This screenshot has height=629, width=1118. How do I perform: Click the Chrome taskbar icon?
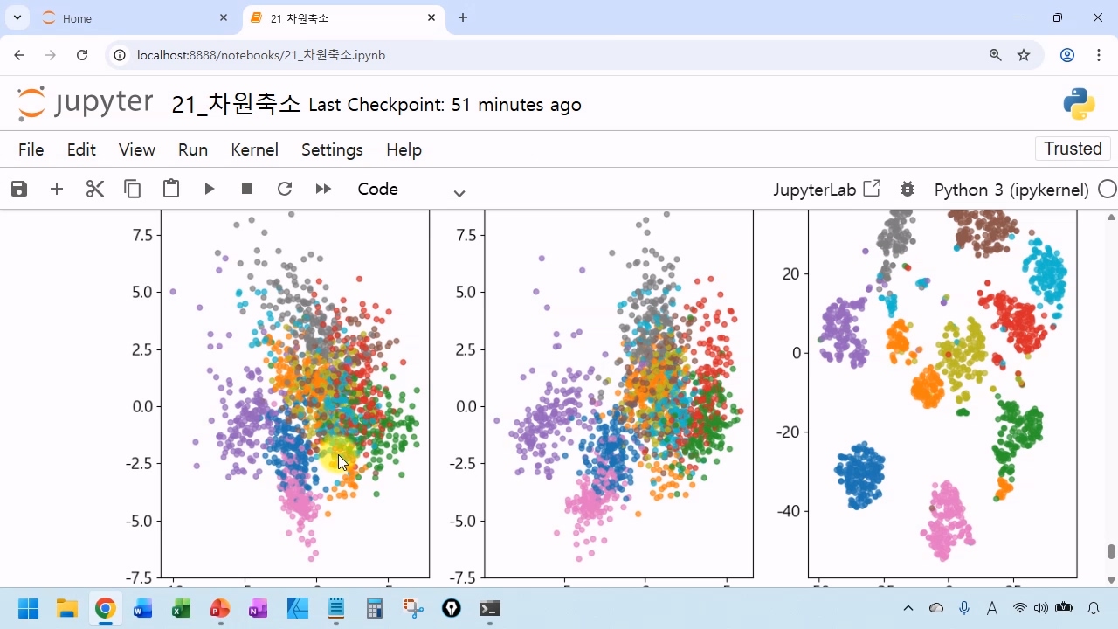(105, 608)
